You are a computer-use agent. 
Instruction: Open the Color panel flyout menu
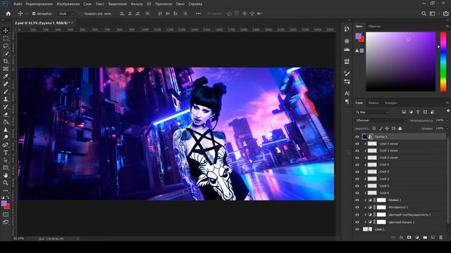pyautogui.click(x=447, y=26)
